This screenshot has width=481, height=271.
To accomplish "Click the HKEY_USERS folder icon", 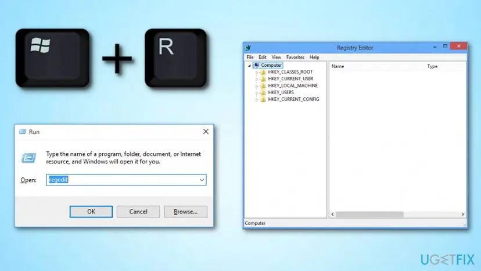I will click(x=263, y=92).
